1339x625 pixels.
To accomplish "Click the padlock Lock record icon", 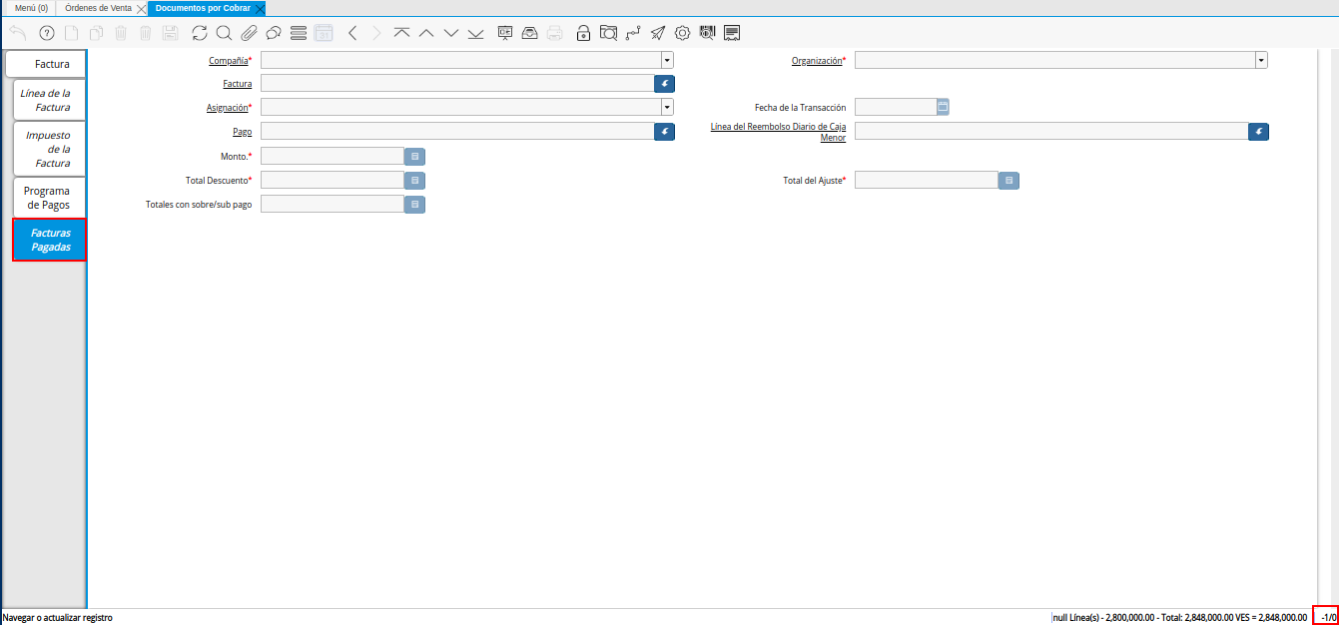I will (583, 33).
